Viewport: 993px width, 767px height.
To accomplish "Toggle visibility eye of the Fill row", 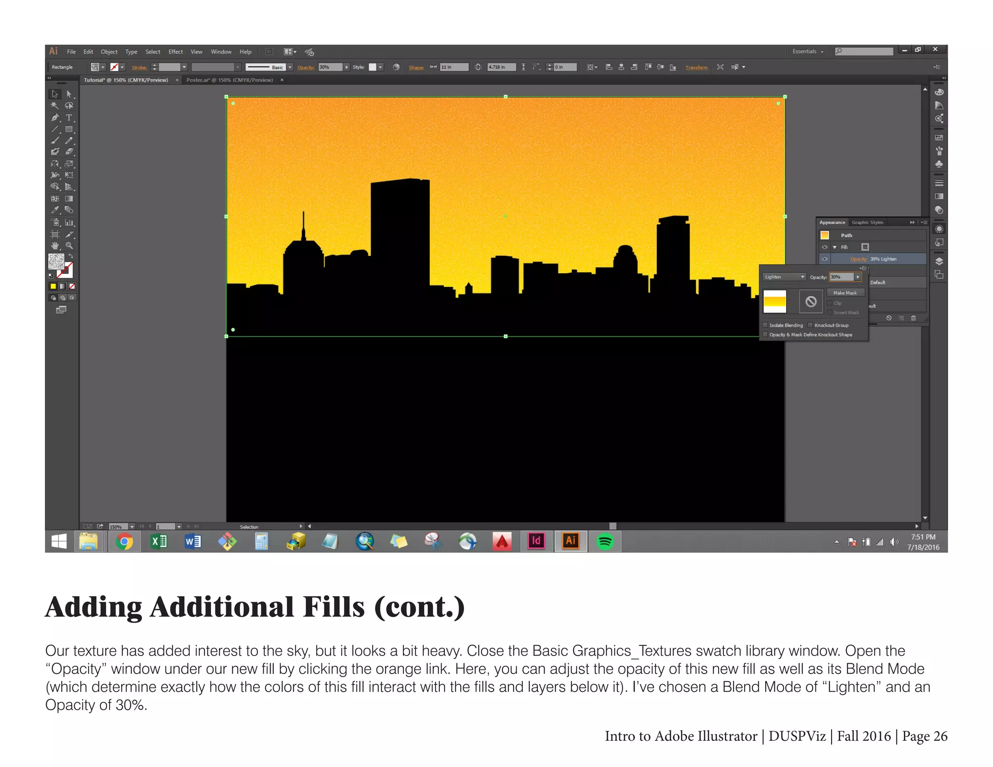I will tap(825, 247).
